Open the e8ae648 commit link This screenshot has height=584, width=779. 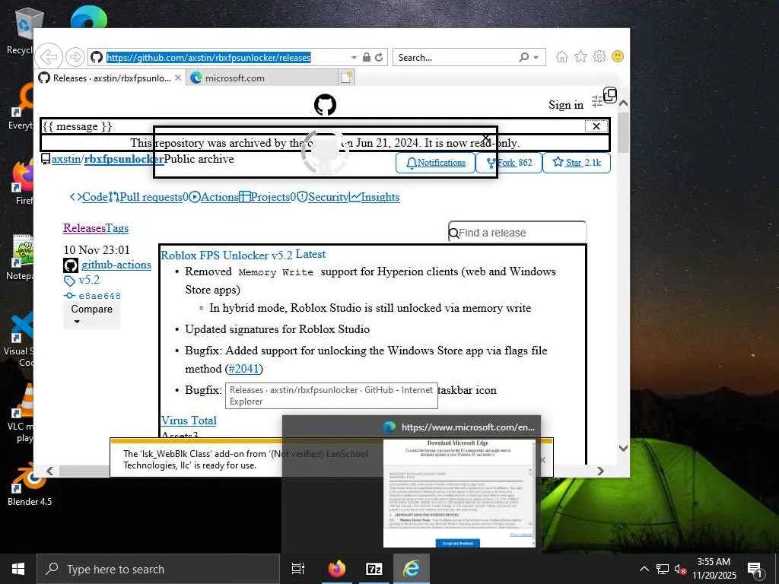(x=100, y=296)
